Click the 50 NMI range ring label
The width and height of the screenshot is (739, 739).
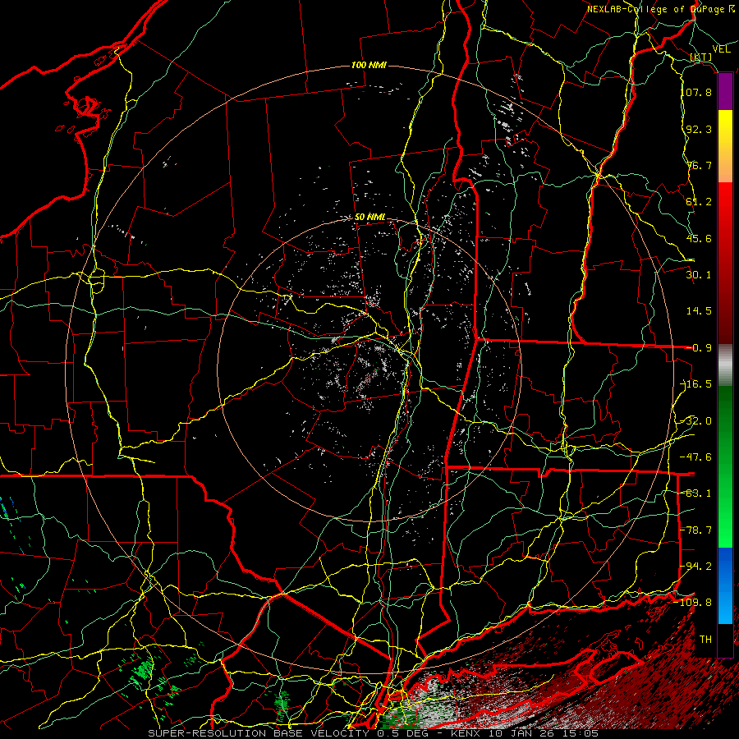370,218
